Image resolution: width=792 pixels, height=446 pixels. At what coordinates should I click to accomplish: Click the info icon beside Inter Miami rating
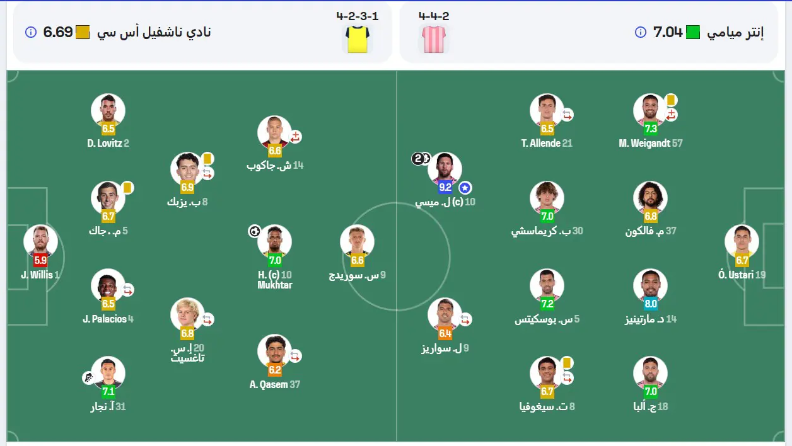pos(641,32)
